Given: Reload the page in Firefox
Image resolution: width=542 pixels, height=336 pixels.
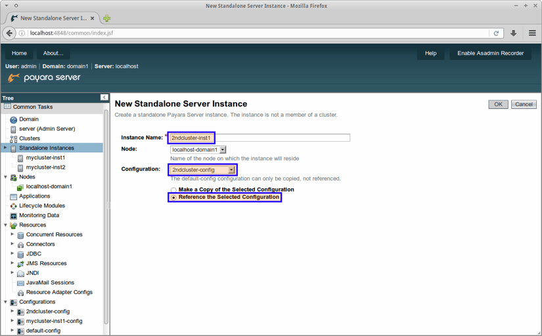Looking at the screenshot, I should pyautogui.click(x=496, y=33).
